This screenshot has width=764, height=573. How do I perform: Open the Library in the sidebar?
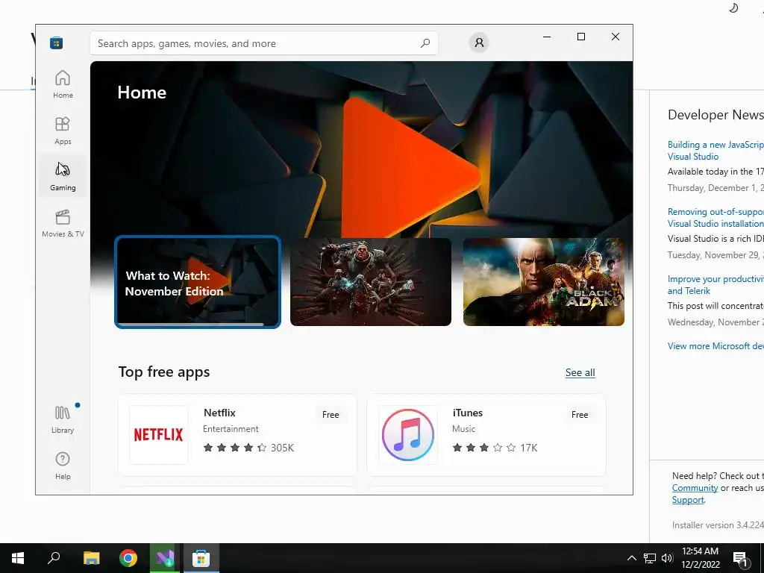pos(63,419)
